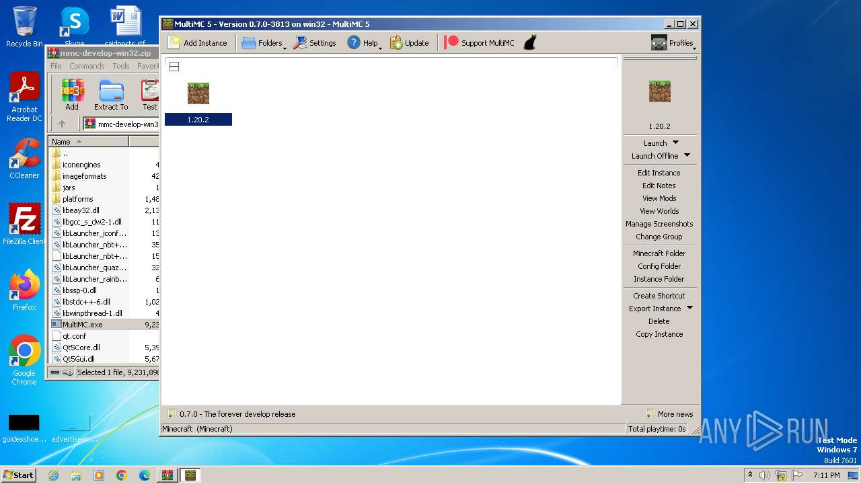This screenshot has width=861, height=484.
Task: Open MultiMC Settings
Action: coord(314,43)
